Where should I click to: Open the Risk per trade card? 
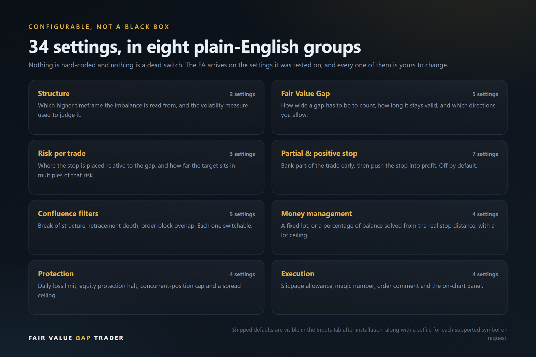tap(146, 167)
